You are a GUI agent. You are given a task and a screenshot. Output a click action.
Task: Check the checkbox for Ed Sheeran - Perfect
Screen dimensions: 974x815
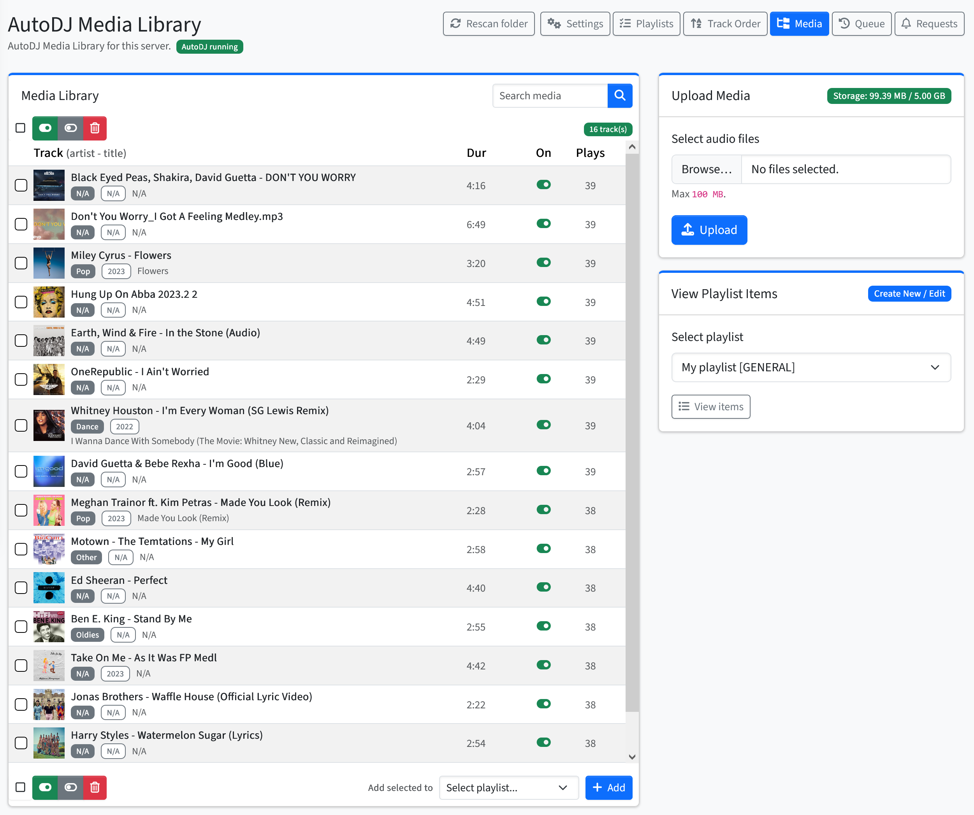point(21,588)
